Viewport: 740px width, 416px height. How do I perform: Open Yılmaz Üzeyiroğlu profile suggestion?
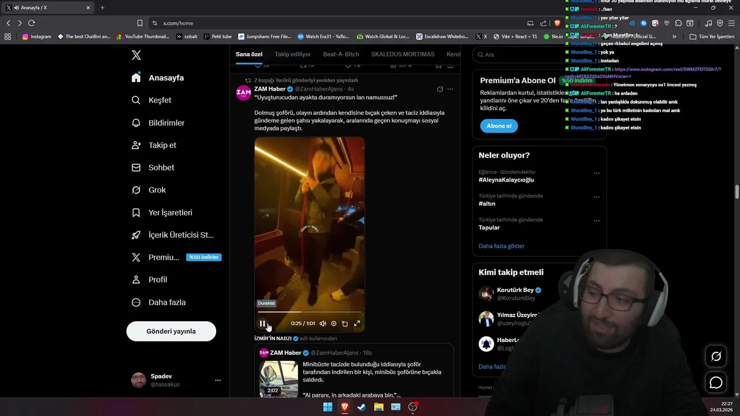[x=517, y=315]
